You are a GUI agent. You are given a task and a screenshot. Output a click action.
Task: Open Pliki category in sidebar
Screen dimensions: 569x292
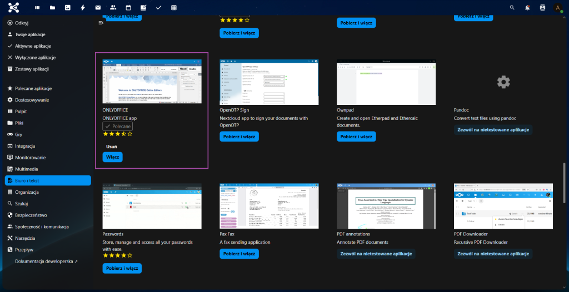[48, 123]
